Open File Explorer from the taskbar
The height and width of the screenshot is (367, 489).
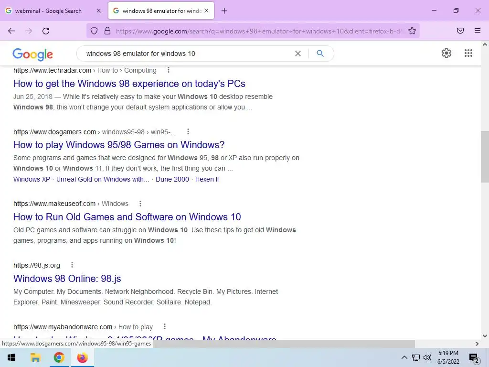pos(35,357)
